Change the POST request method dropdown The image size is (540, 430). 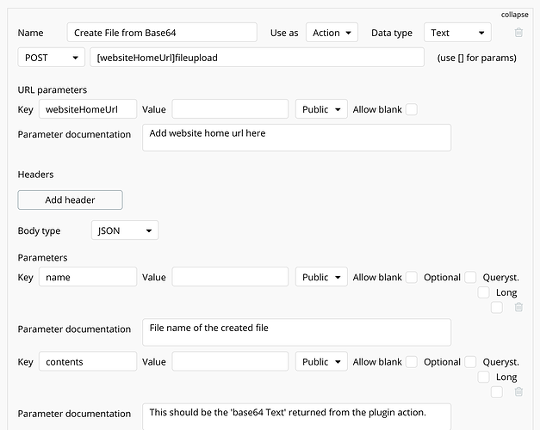coord(51,58)
